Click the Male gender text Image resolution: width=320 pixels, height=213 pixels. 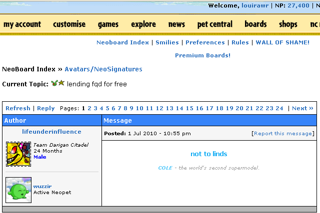point(40,157)
